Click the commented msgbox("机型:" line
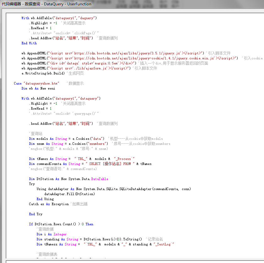The width and height of the screenshot is (264, 263). click(x=68, y=149)
